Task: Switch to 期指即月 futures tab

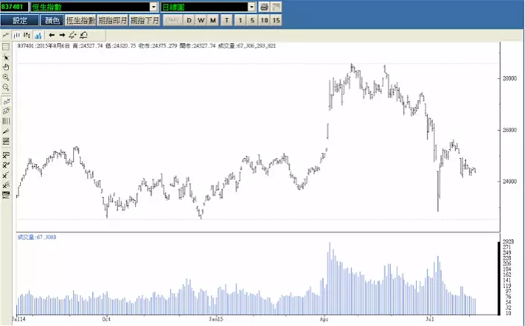Action: 113,20
